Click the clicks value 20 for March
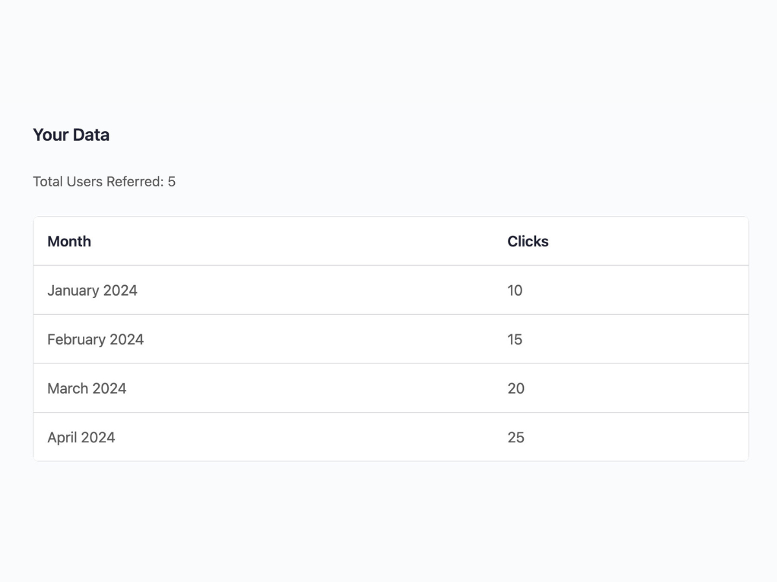The width and height of the screenshot is (777, 582). point(516,388)
